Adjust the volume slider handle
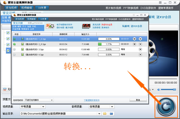 pyautogui.click(x=174, y=89)
